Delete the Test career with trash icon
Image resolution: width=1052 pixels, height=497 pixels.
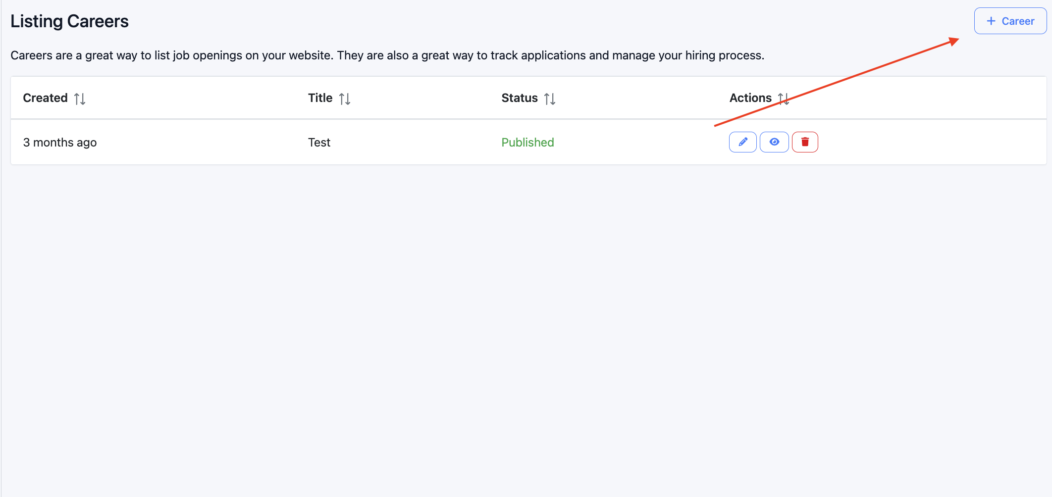805,143
